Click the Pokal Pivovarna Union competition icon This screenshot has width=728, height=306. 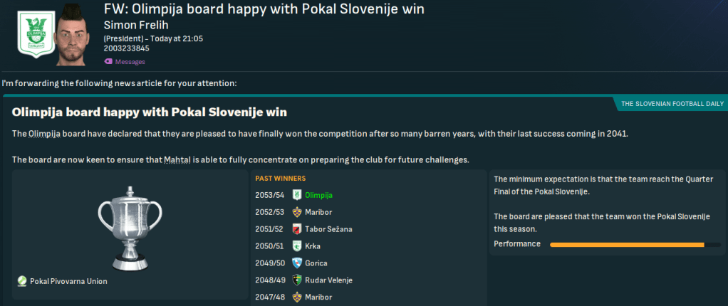pos(22,281)
